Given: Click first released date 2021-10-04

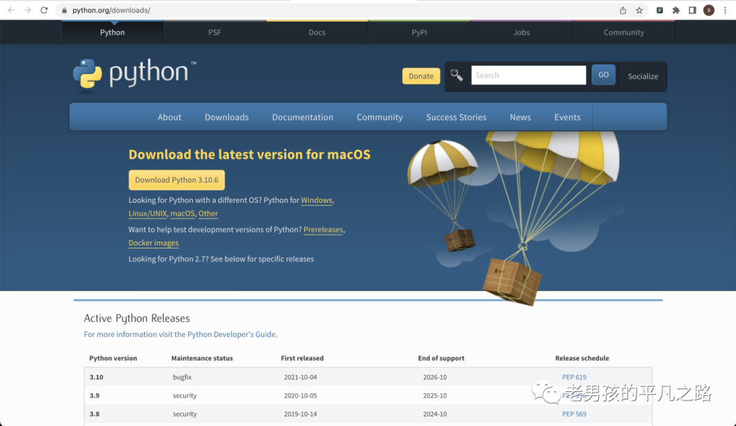Looking at the screenshot, I should [x=301, y=377].
